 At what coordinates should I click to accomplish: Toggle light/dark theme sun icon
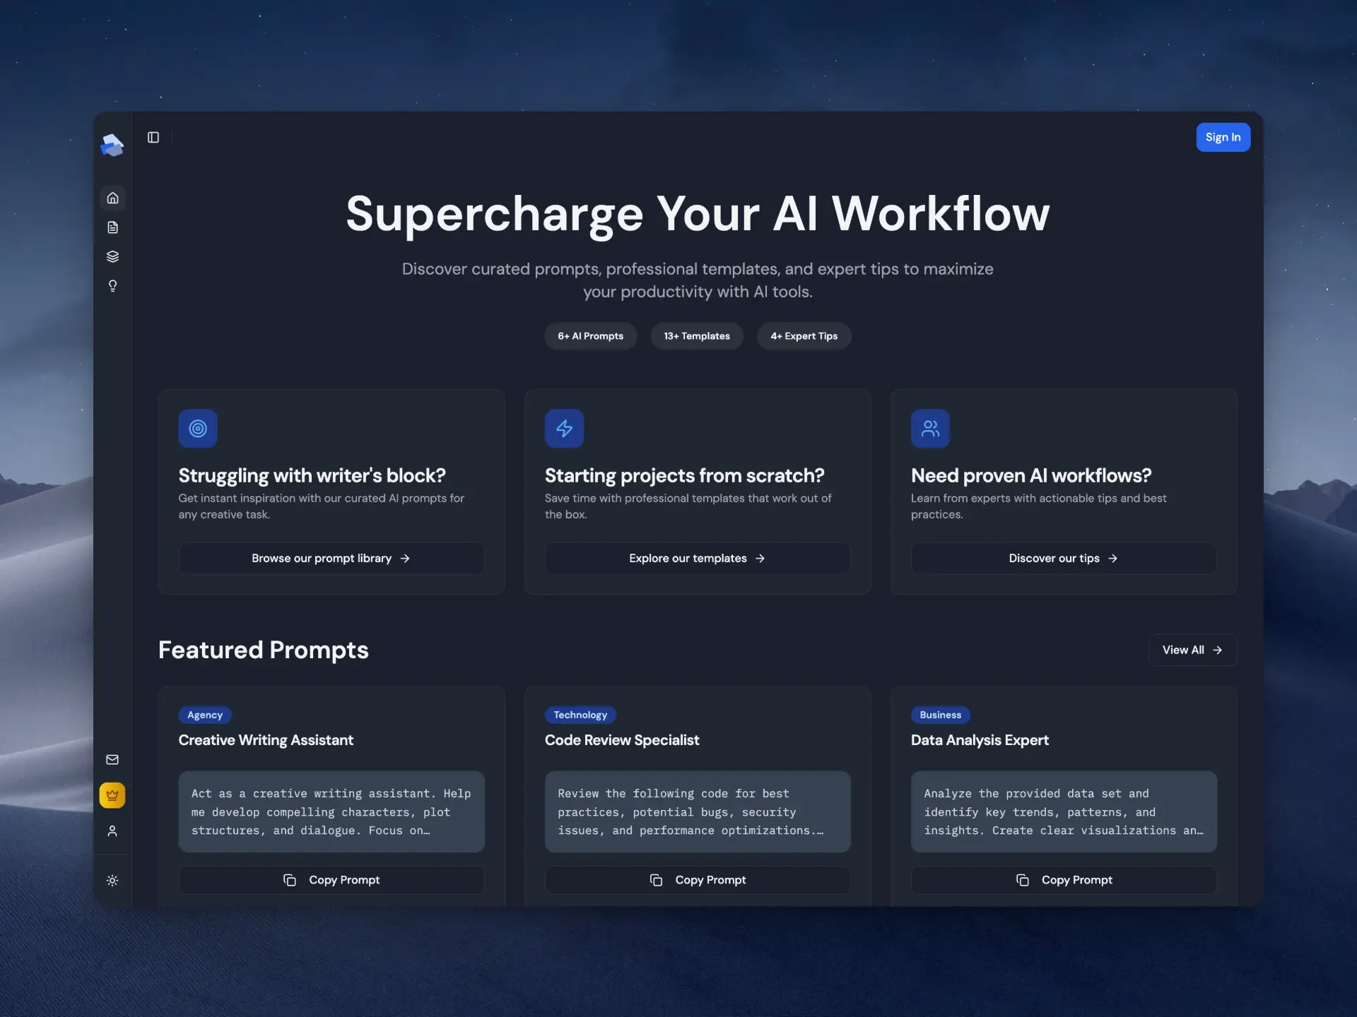(112, 881)
